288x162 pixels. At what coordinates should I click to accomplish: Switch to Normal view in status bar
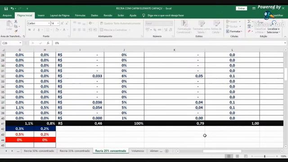pos(229,156)
